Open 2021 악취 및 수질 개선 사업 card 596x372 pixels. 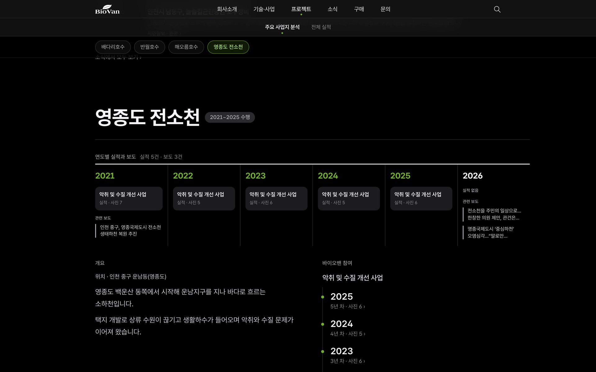[129, 198]
